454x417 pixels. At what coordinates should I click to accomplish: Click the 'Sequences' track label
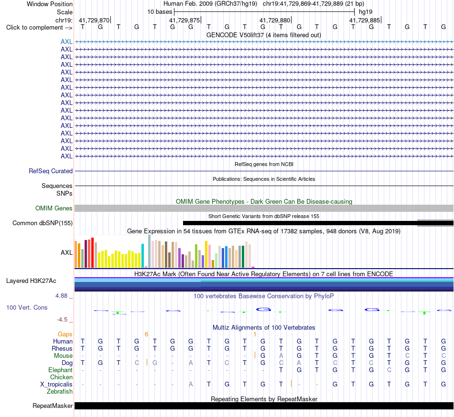click(x=57, y=186)
